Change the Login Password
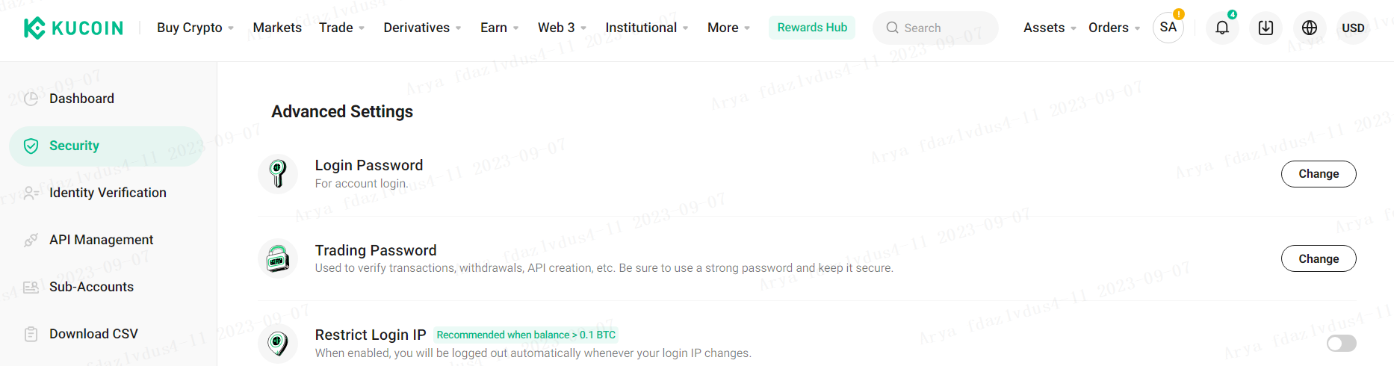Image resolution: width=1394 pixels, height=366 pixels. [1319, 174]
